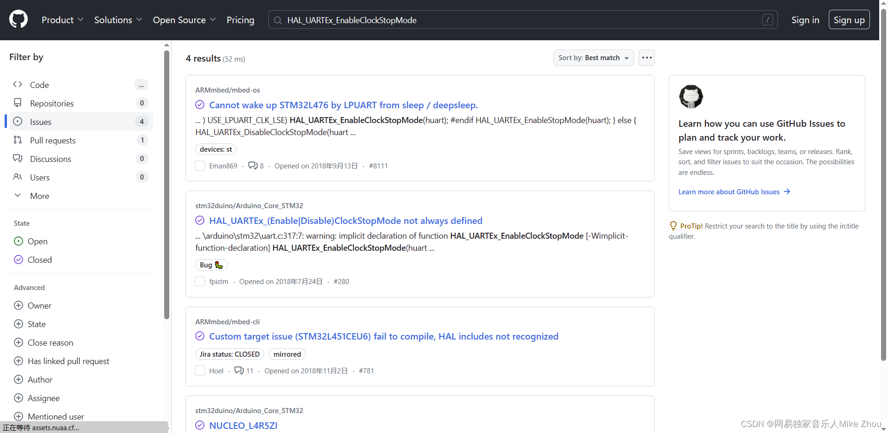The width and height of the screenshot is (888, 433).
Task: Select Code filter
Action: click(x=81, y=85)
